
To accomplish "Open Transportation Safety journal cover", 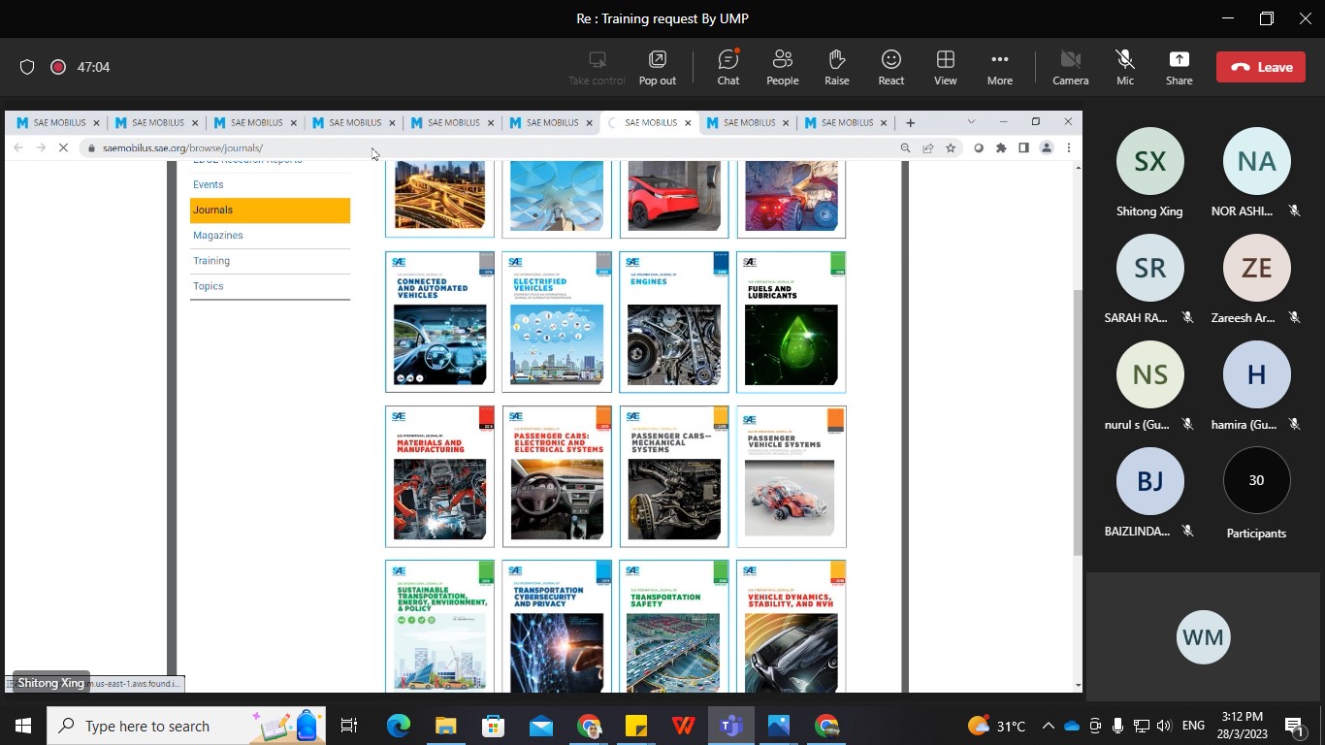I will [674, 626].
